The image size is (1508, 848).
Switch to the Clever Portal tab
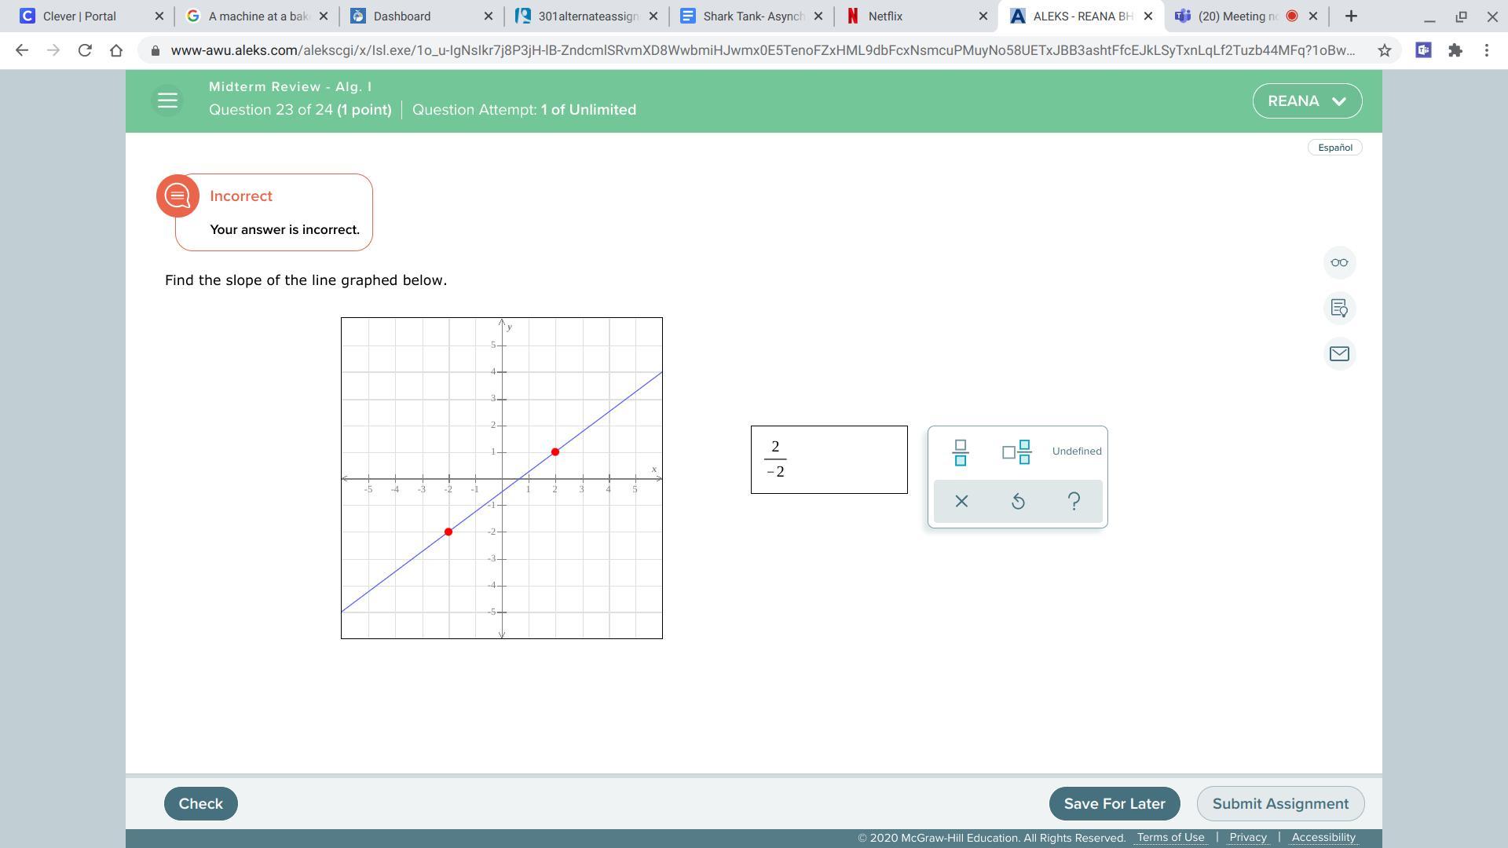(90, 16)
